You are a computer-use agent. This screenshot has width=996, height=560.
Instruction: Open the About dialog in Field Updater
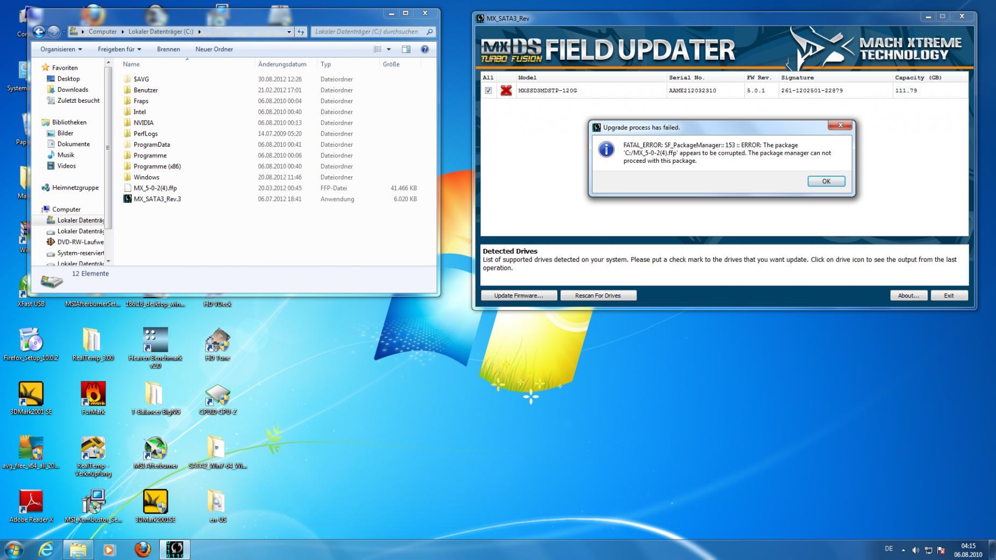point(908,296)
